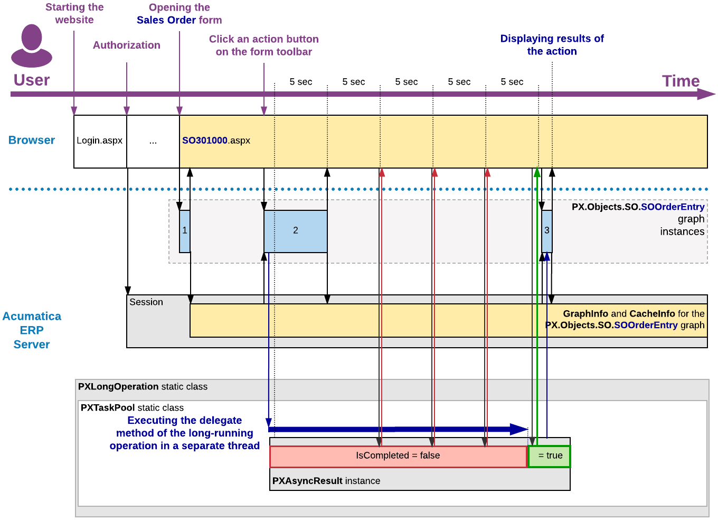Click the "Displaying results of the action" caption
Image resolution: width=718 pixels, height=520 pixels.
click(552, 45)
